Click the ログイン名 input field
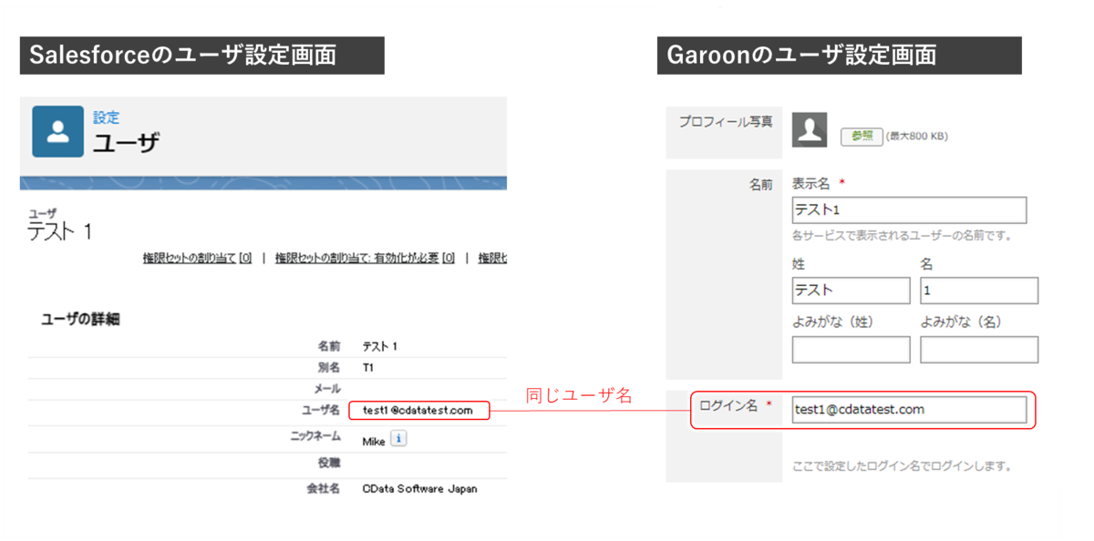The image size is (1094, 541). (x=910, y=410)
